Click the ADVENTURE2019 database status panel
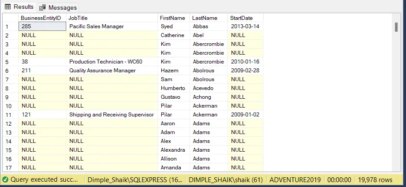This screenshot has width=406, height=187. pyautogui.click(x=295, y=180)
